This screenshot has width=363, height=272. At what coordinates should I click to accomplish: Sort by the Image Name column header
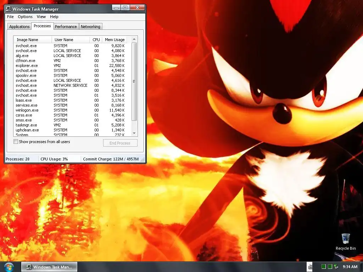[x=33, y=40]
